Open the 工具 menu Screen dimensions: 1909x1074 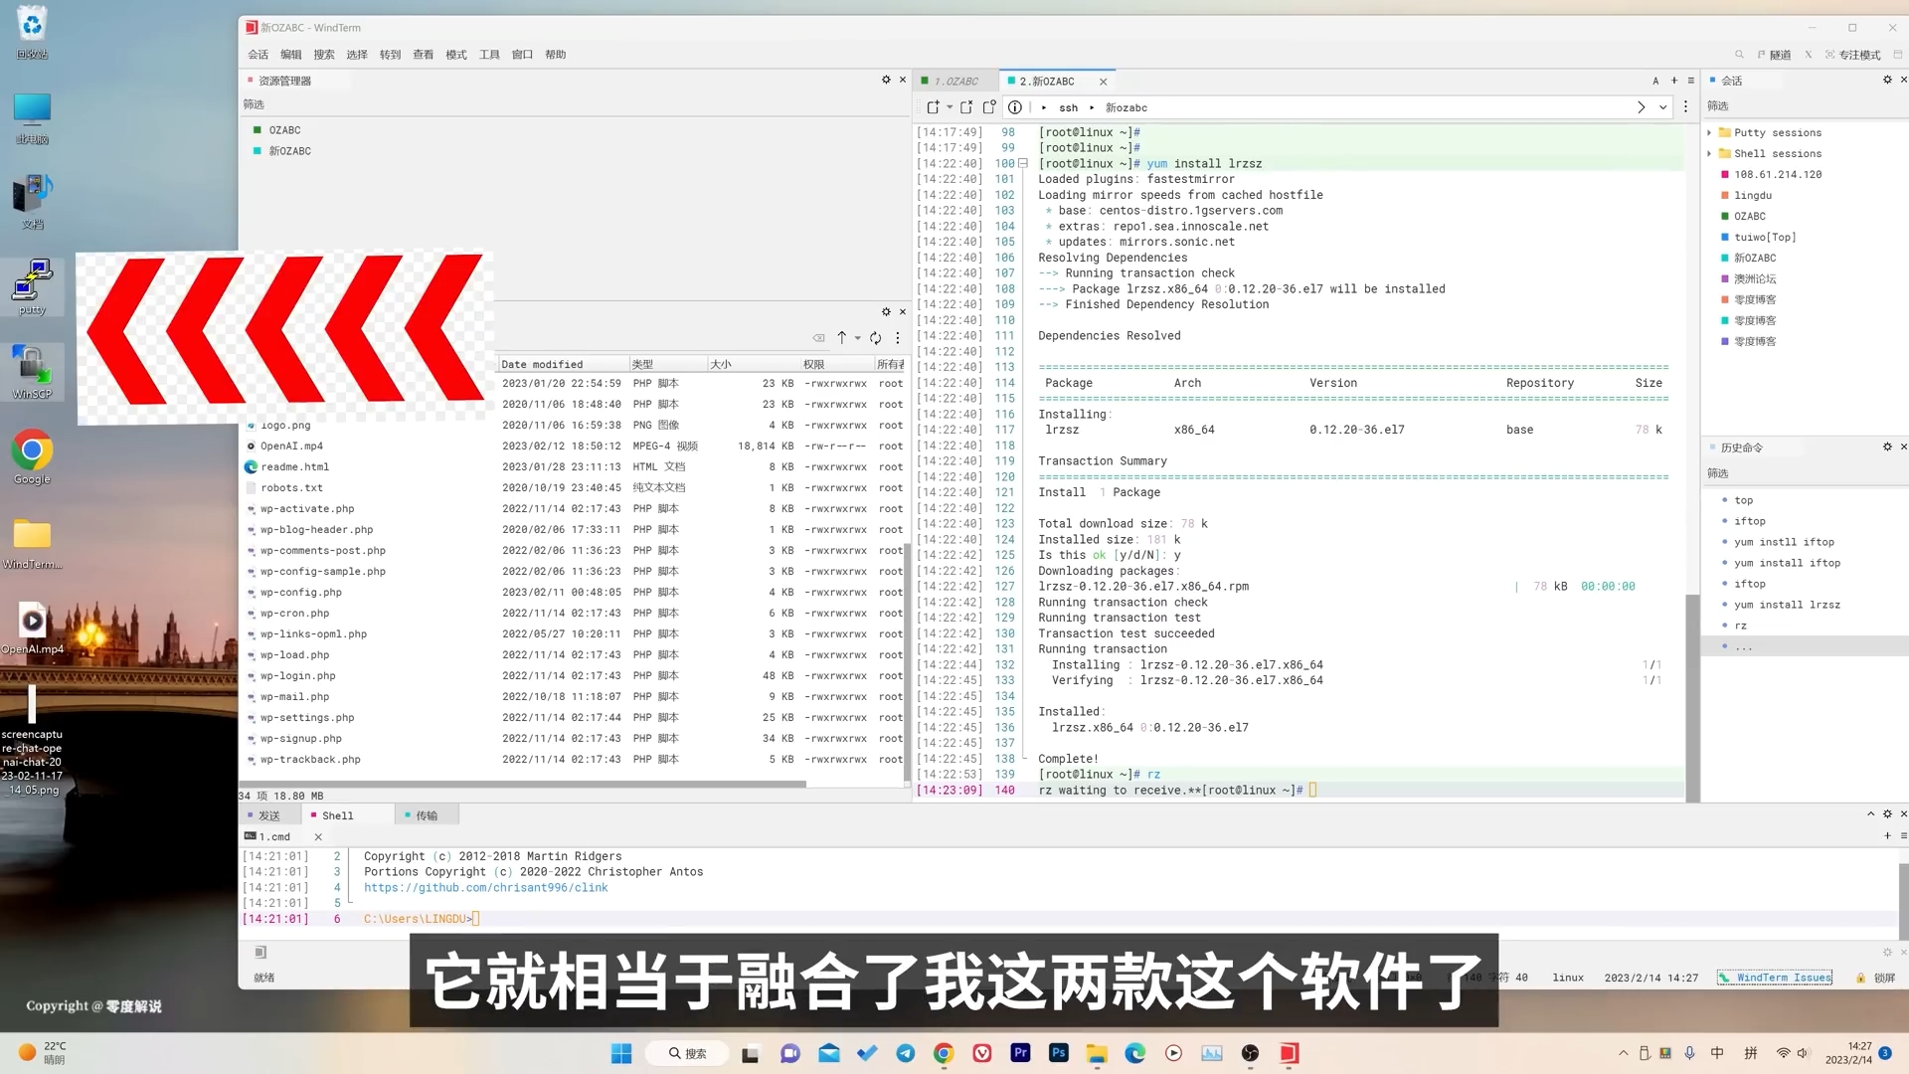tap(489, 55)
